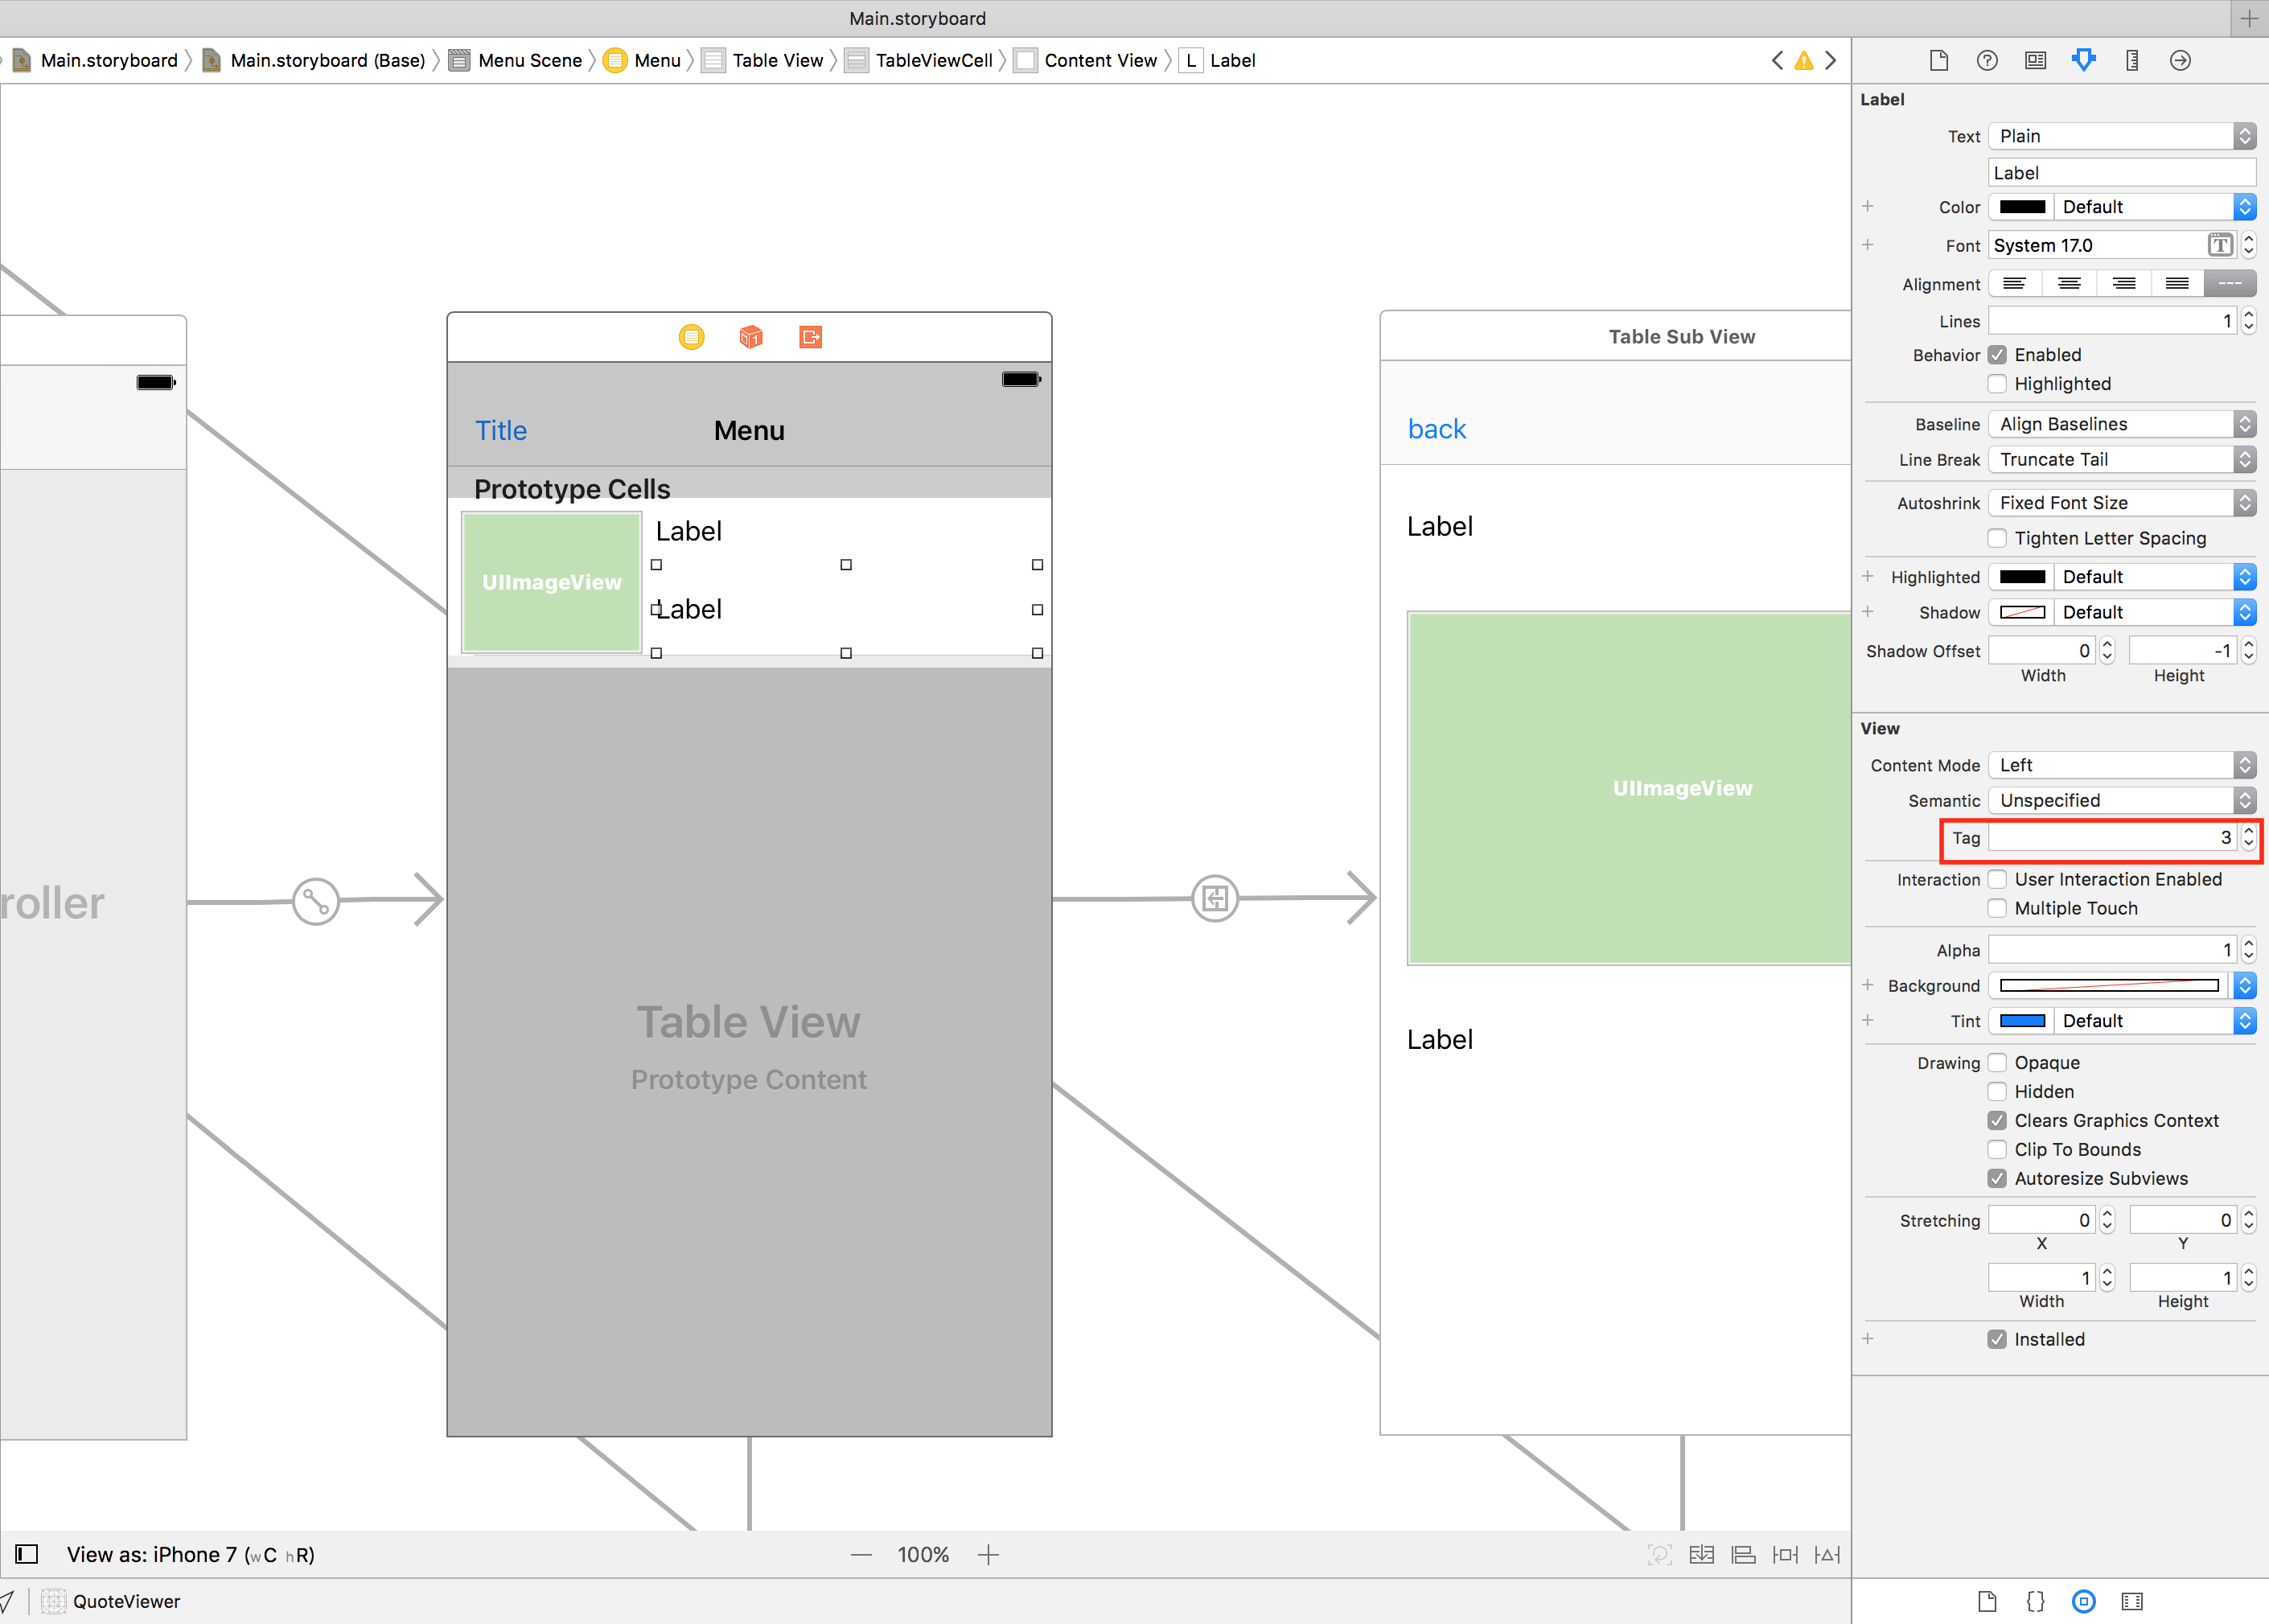Select the First Responder cube icon
This screenshot has height=1624, width=2269.
coord(751,337)
